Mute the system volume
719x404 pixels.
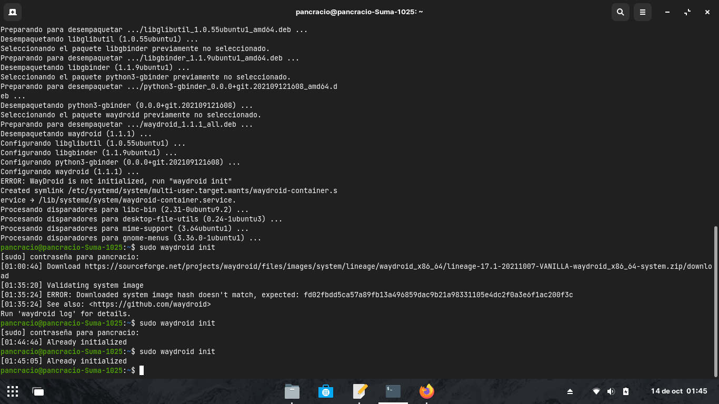tap(611, 391)
